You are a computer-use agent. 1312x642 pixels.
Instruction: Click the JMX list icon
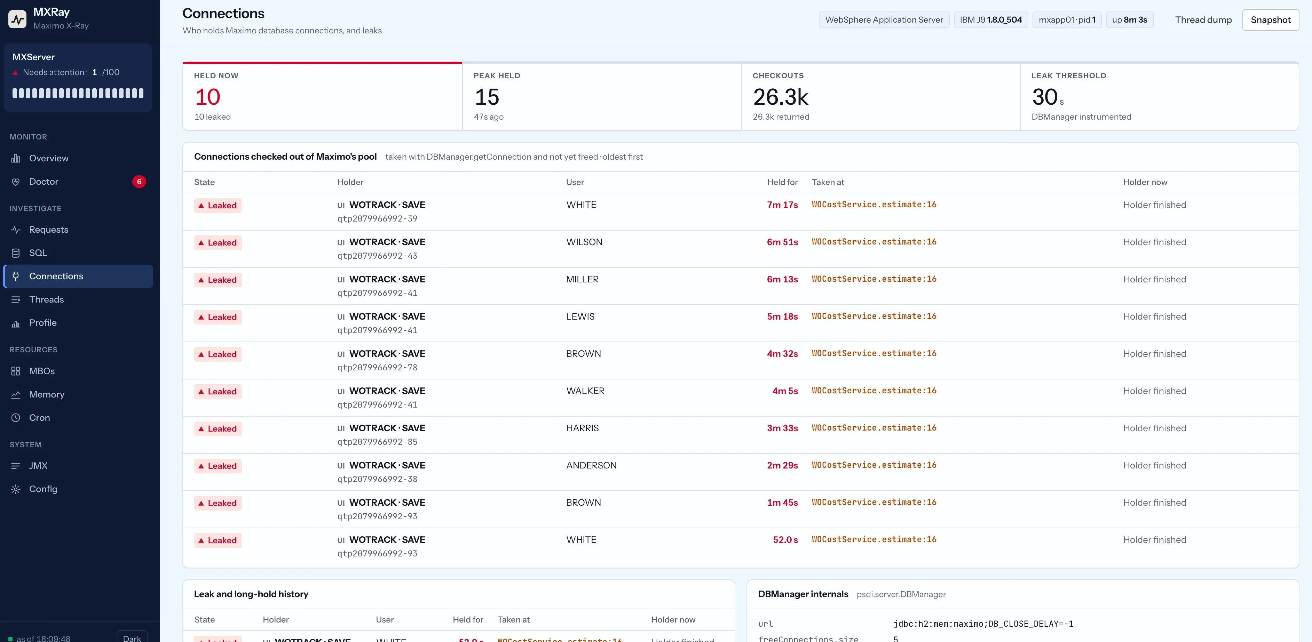pyautogui.click(x=16, y=466)
